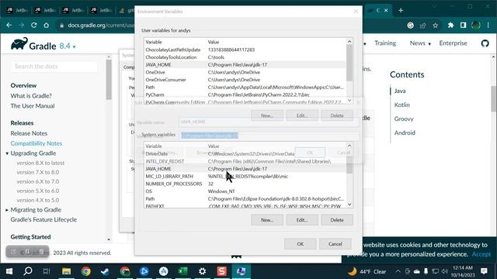This screenshot has height=279, width=497.
Task: Click Delete under user variables
Action: point(336,115)
